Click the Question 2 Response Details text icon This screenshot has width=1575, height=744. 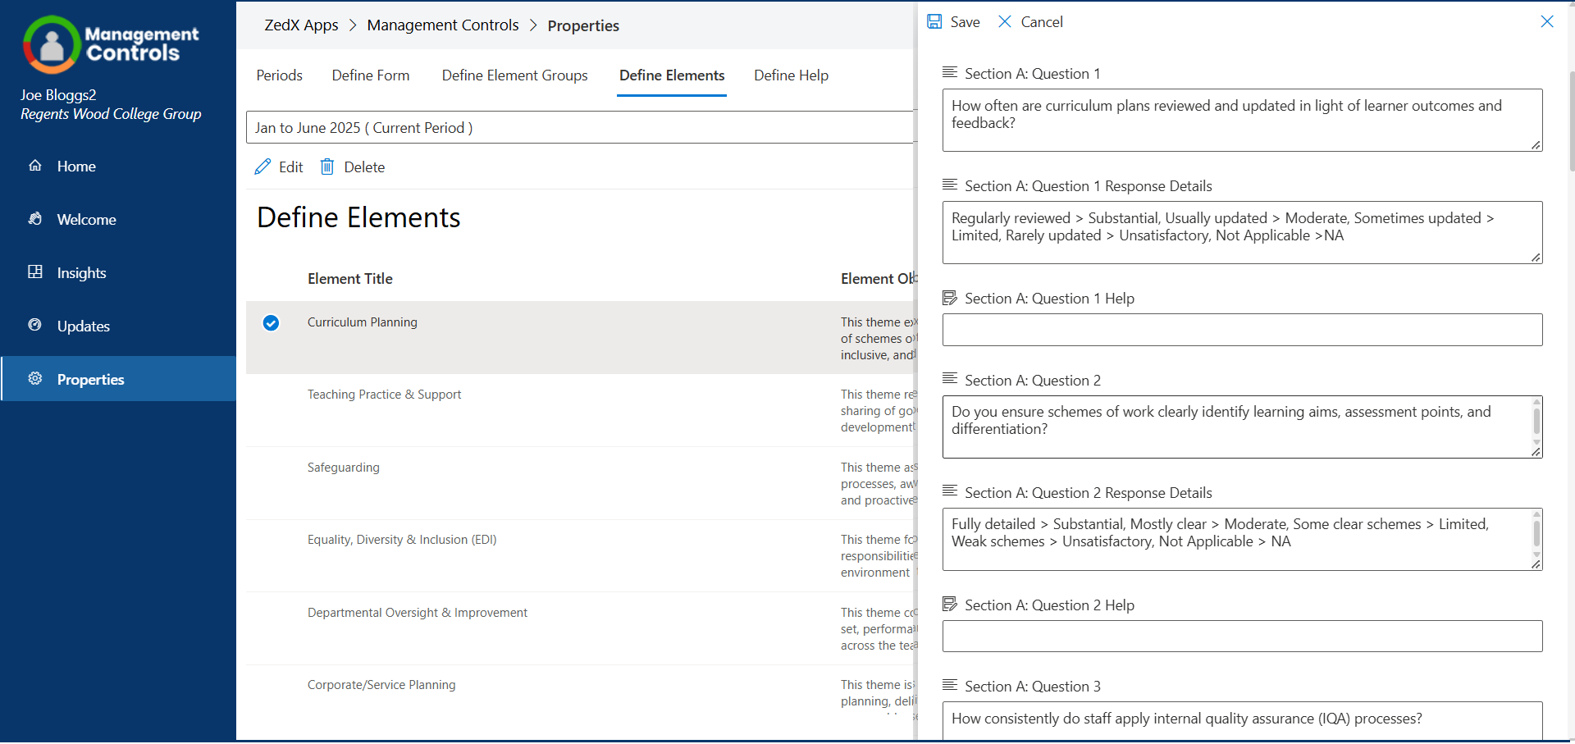(x=950, y=492)
